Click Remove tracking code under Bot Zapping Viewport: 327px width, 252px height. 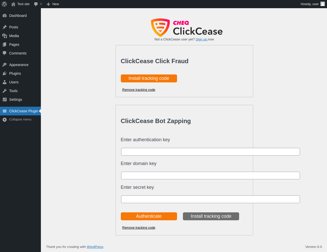click(139, 228)
